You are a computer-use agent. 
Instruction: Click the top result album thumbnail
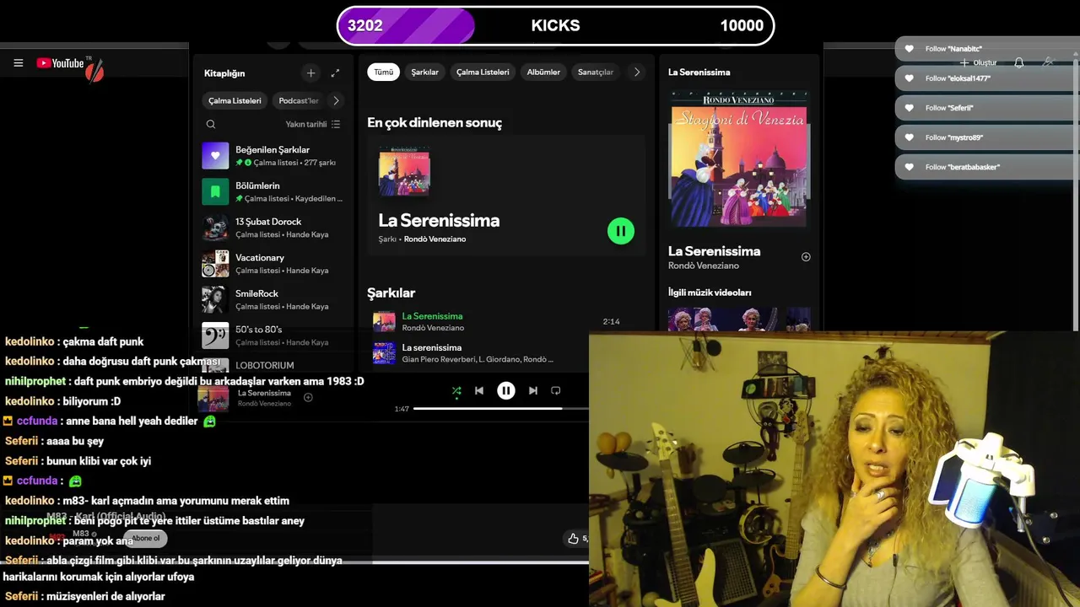coord(404,172)
